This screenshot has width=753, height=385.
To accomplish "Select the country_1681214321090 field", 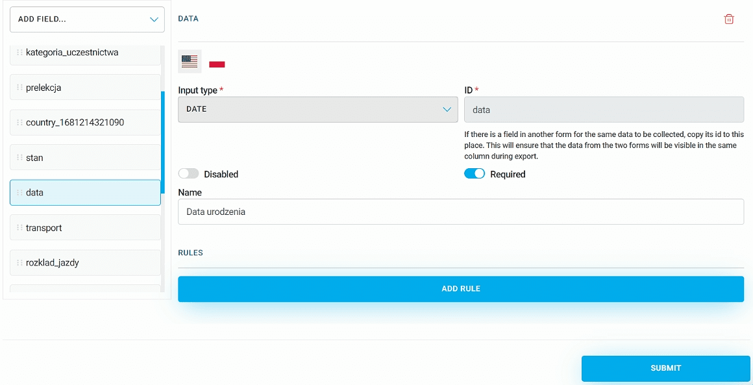I will point(85,123).
